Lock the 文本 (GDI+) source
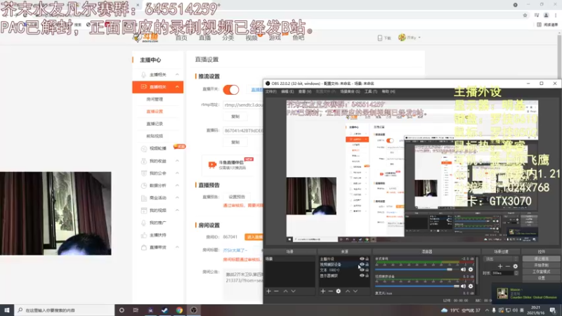562x316 pixels. coord(367,270)
